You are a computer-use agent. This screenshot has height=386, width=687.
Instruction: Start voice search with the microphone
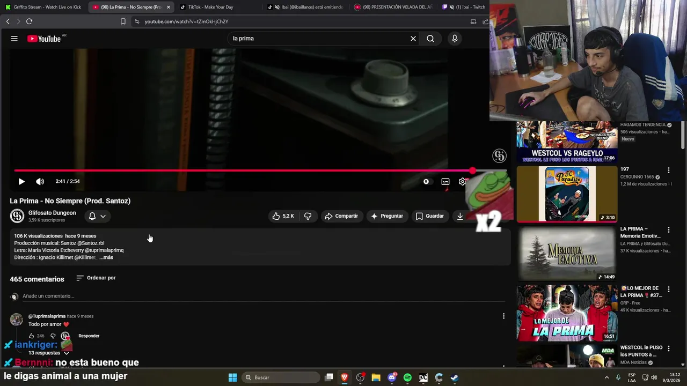pos(455,39)
